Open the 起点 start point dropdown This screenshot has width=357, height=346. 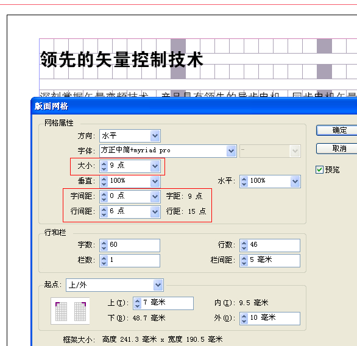coord(158,285)
